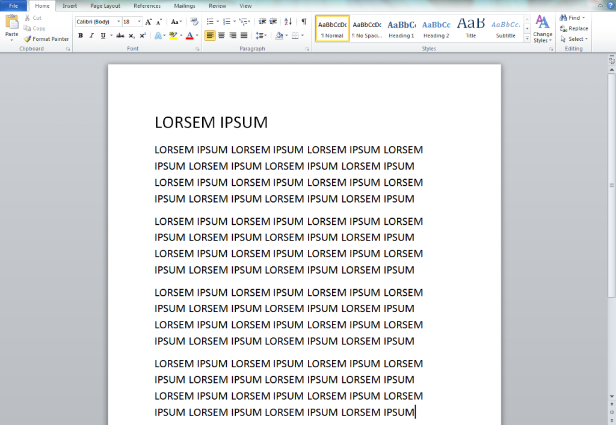Toggle bold formatting

tap(81, 35)
